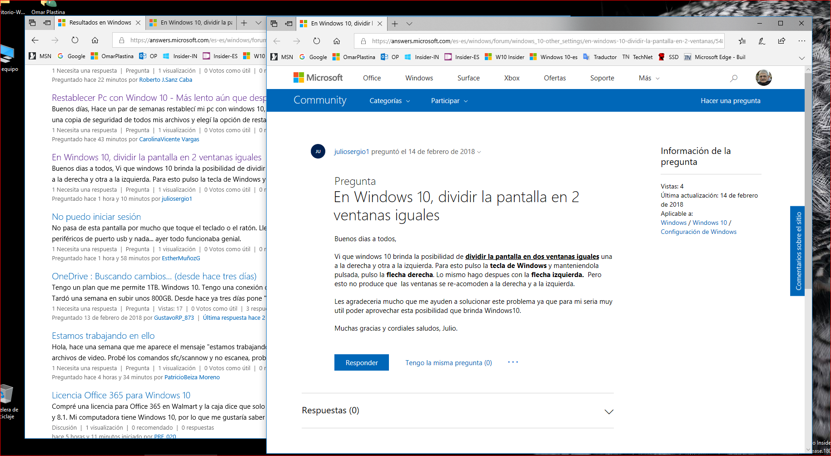Viewport: 831px width, 456px height.
Task: Open the Windows 10 link under Aplicable a
Action: pyautogui.click(x=710, y=223)
